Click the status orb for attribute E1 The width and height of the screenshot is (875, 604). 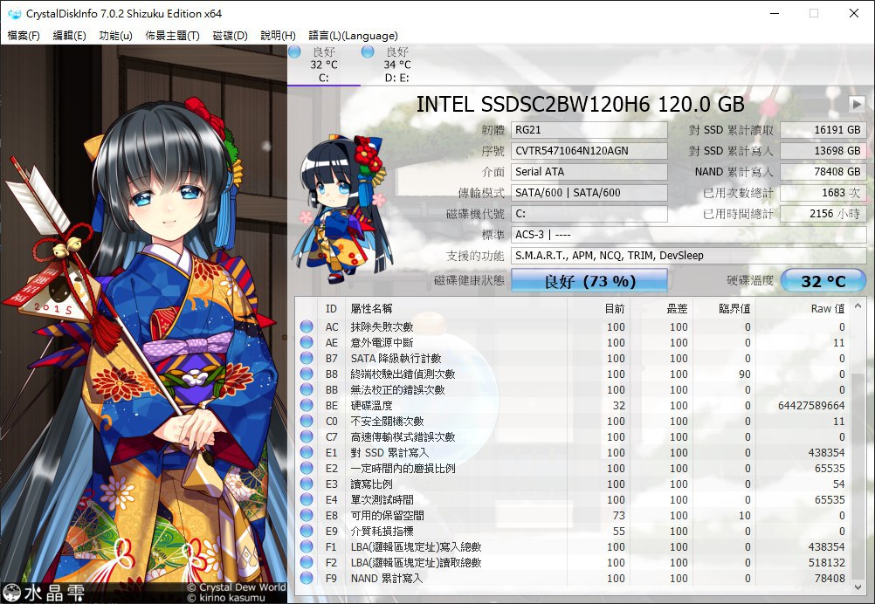307,452
